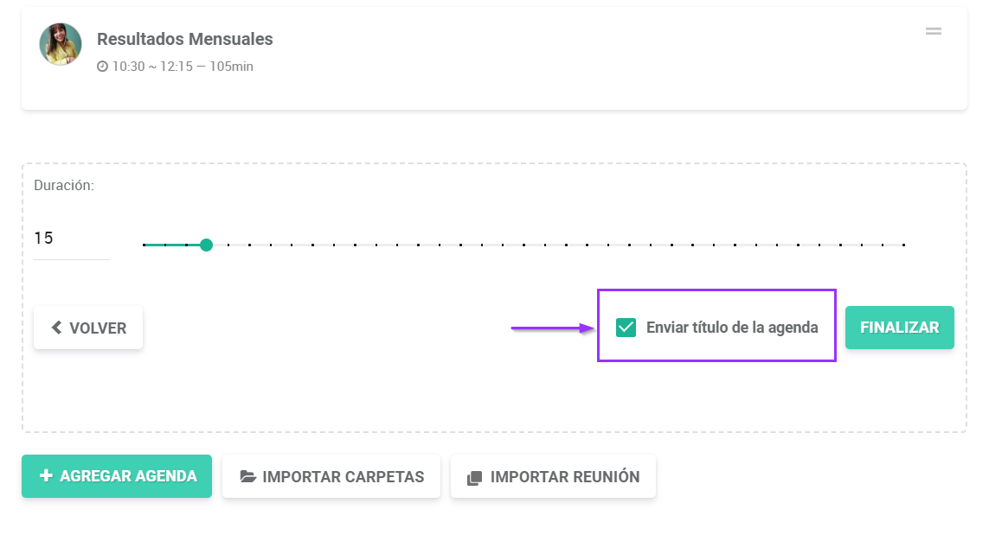Focus the duration input showing 15

coord(71,239)
